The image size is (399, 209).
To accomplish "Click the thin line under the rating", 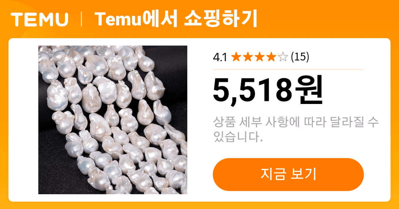I will coord(288,69).
